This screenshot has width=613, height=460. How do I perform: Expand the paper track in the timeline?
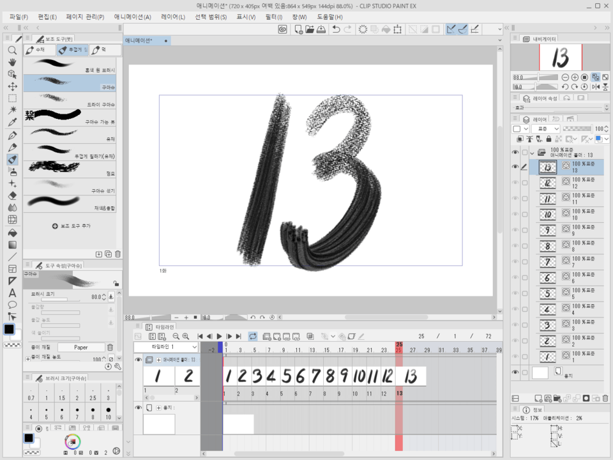click(158, 408)
